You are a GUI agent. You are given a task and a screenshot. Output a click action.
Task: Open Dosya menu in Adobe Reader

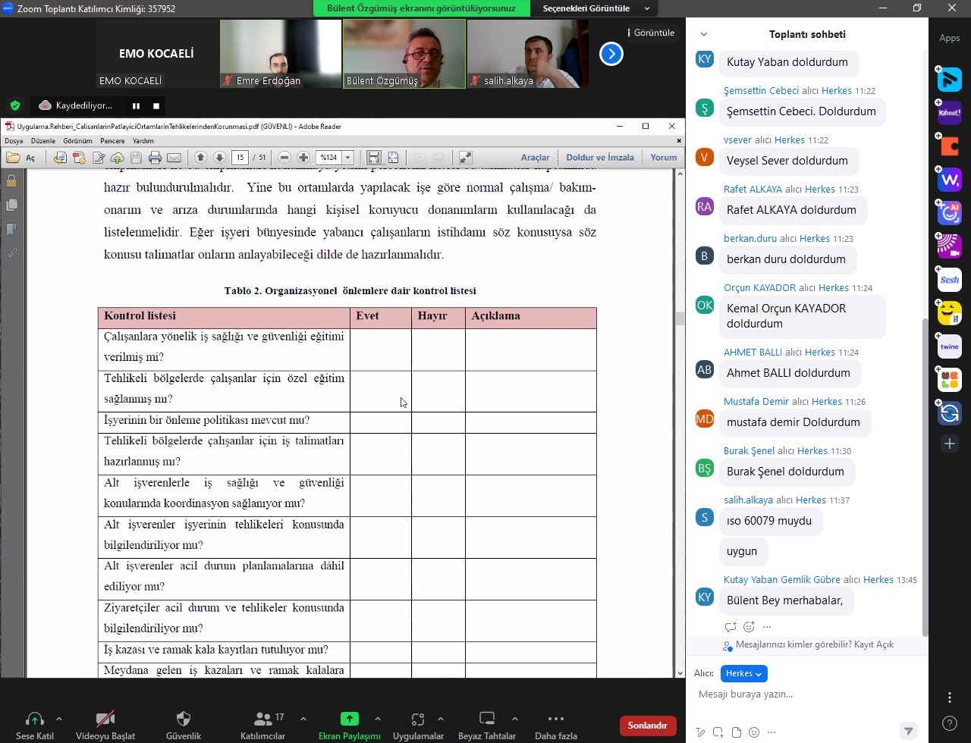click(x=14, y=141)
